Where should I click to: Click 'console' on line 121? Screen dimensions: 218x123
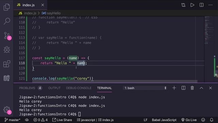click(x=39, y=78)
